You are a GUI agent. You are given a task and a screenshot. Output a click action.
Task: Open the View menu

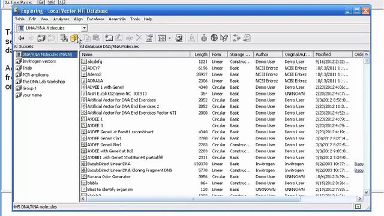click(44, 19)
